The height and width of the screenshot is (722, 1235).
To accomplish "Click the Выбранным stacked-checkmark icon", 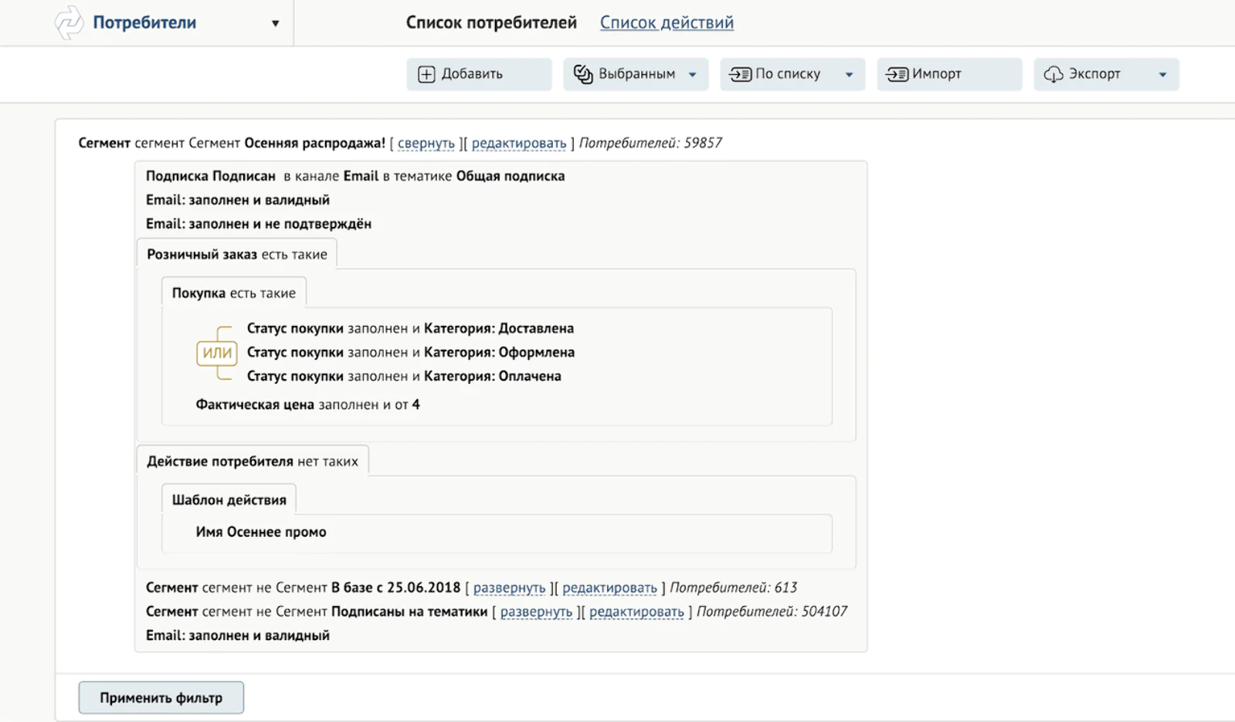I will [583, 74].
